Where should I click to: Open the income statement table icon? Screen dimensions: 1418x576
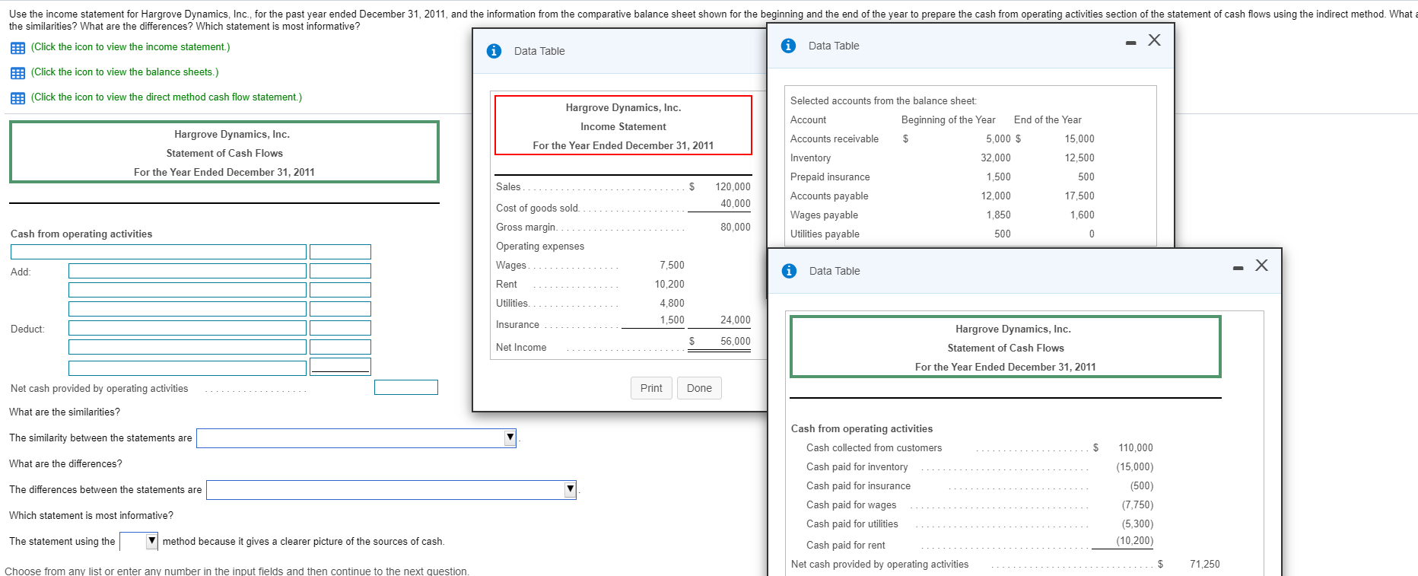click(x=17, y=48)
